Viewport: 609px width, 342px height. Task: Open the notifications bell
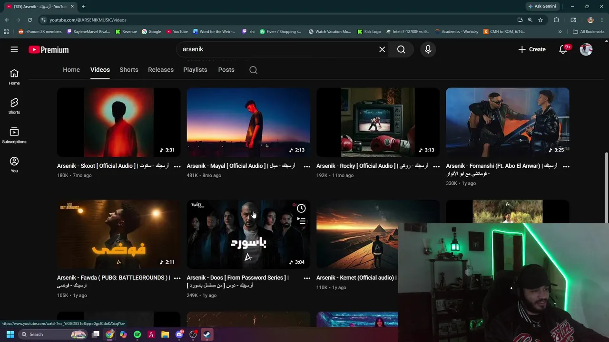563,49
